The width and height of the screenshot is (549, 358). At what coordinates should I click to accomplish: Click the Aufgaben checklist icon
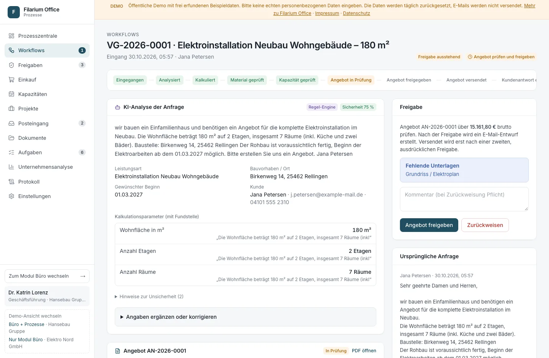(x=11, y=152)
